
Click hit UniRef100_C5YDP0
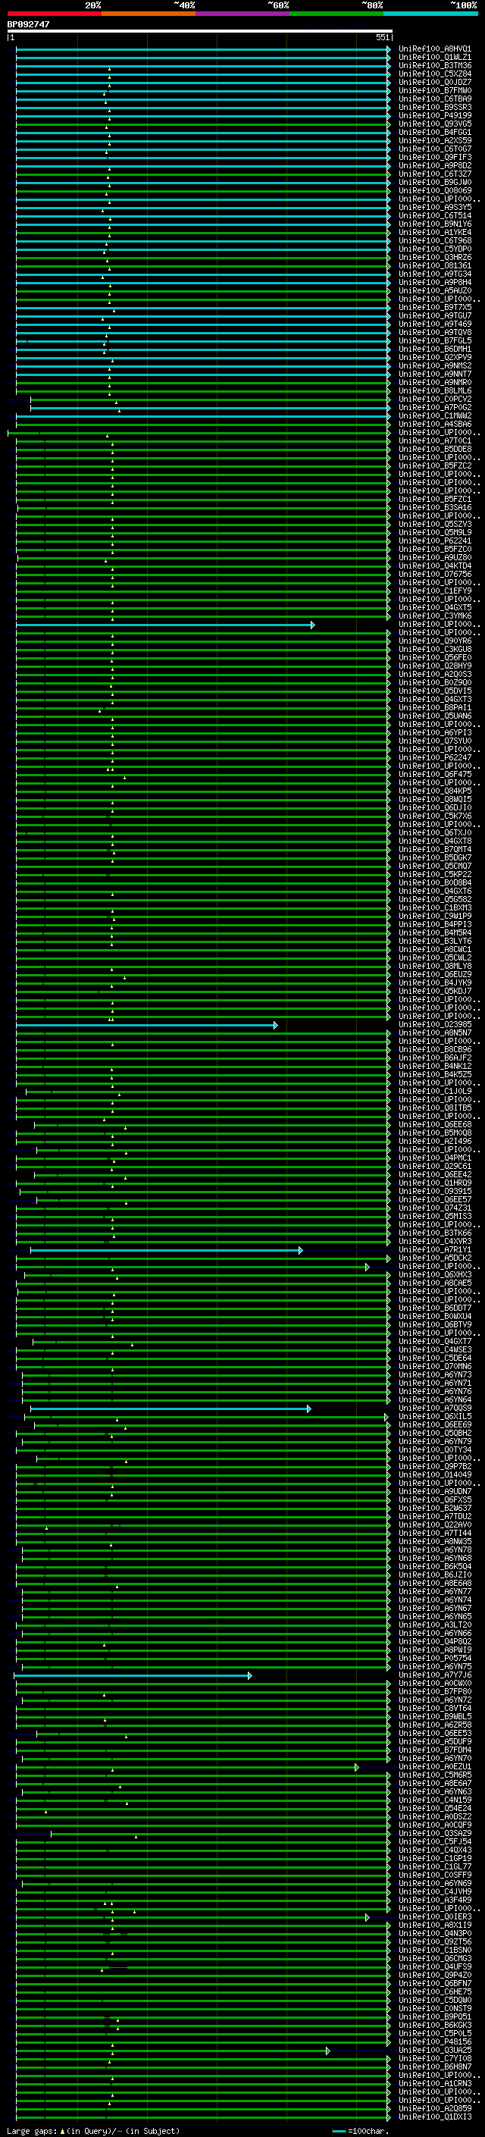pyautogui.click(x=435, y=249)
